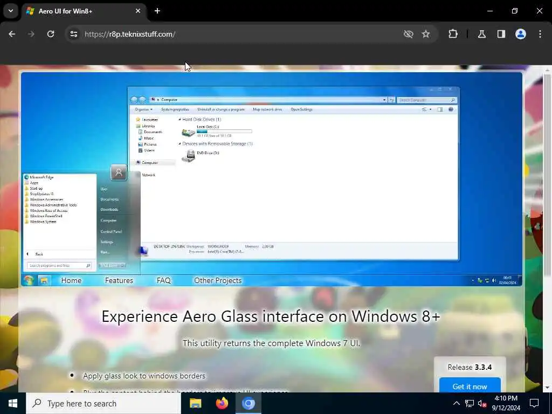The width and height of the screenshot is (552, 414).
Task: Open the Features navigation item
Action: coord(119,280)
